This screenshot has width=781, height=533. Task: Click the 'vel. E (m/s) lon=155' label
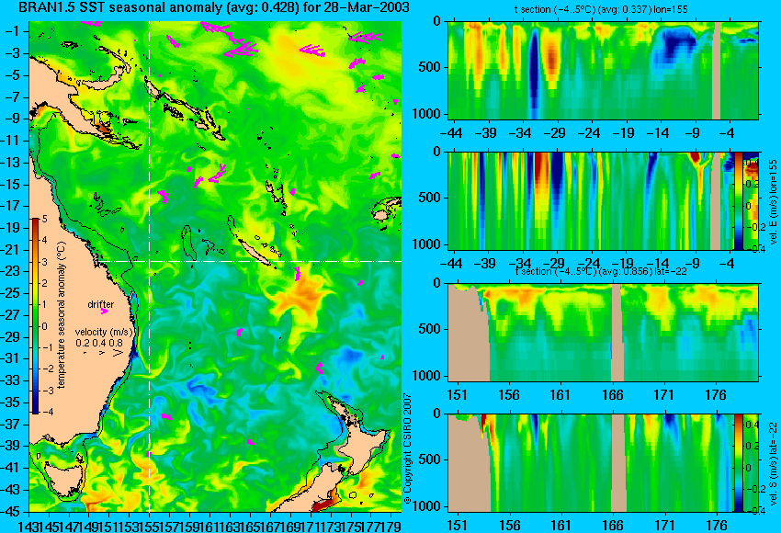point(774,202)
